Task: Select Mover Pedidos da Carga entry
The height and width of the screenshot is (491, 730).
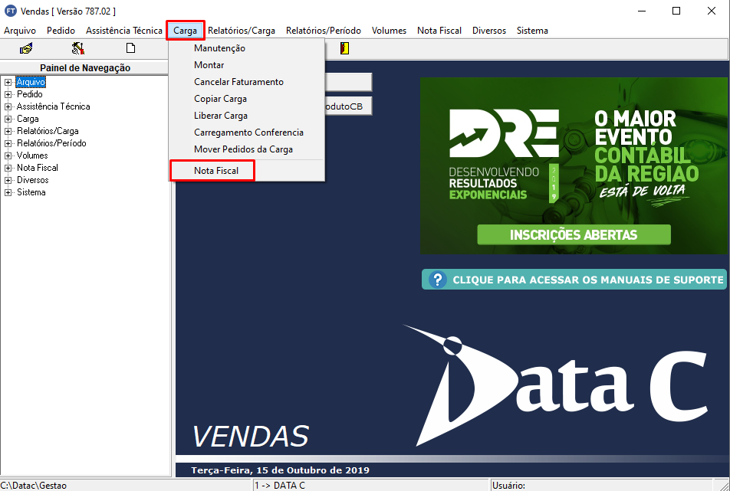Action: 247,149
